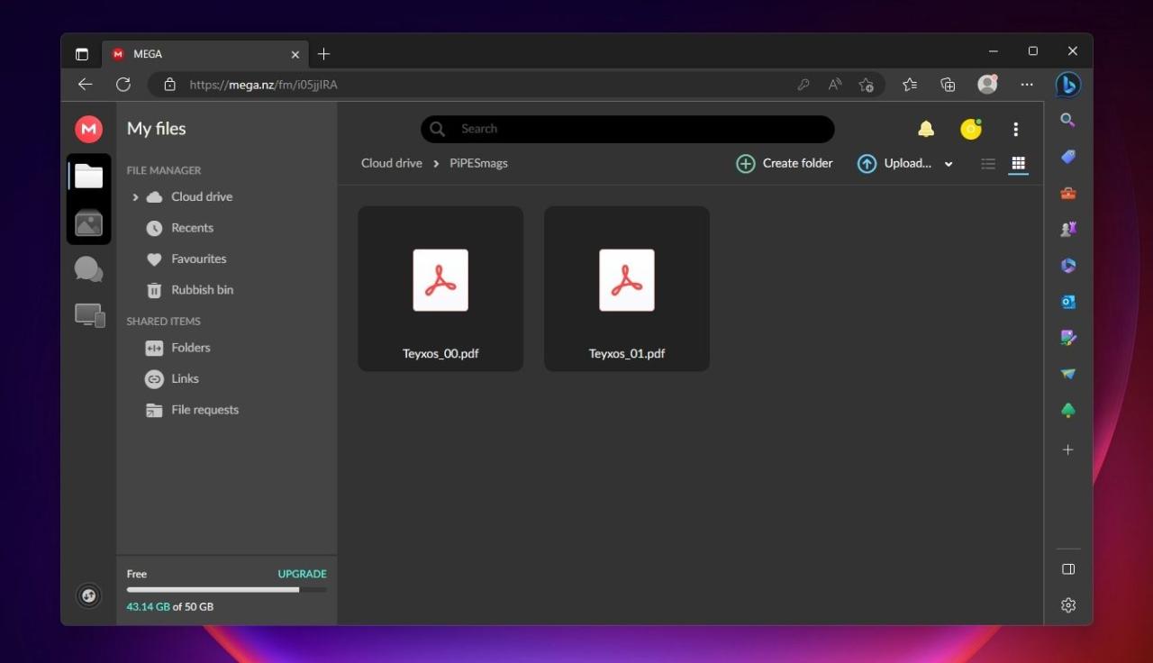Image resolution: width=1153 pixels, height=663 pixels.
Task: Open File requests item
Action: click(193, 410)
